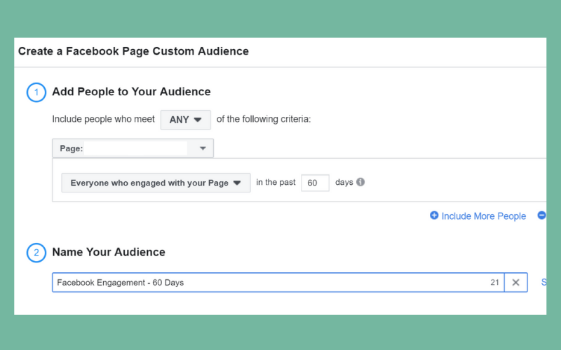Click the days input field showing 60
The image size is (561, 350).
[315, 183]
